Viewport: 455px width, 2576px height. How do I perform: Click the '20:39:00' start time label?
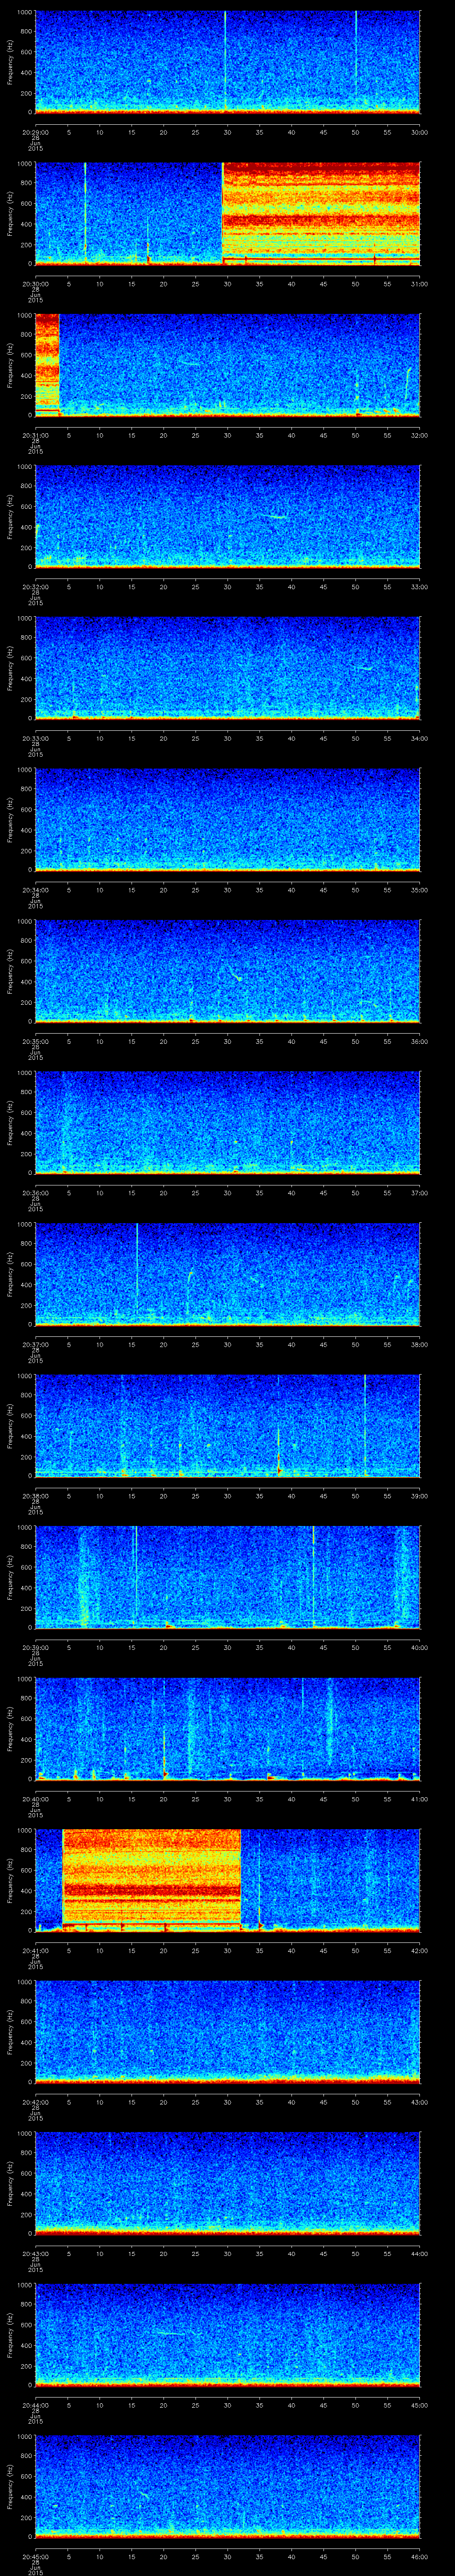pos(35,1647)
